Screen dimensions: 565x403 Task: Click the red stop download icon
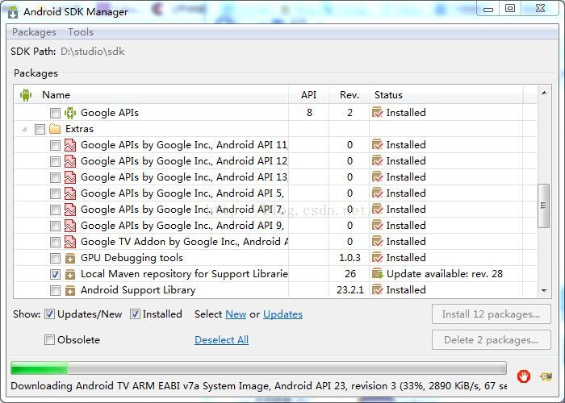tap(523, 376)
